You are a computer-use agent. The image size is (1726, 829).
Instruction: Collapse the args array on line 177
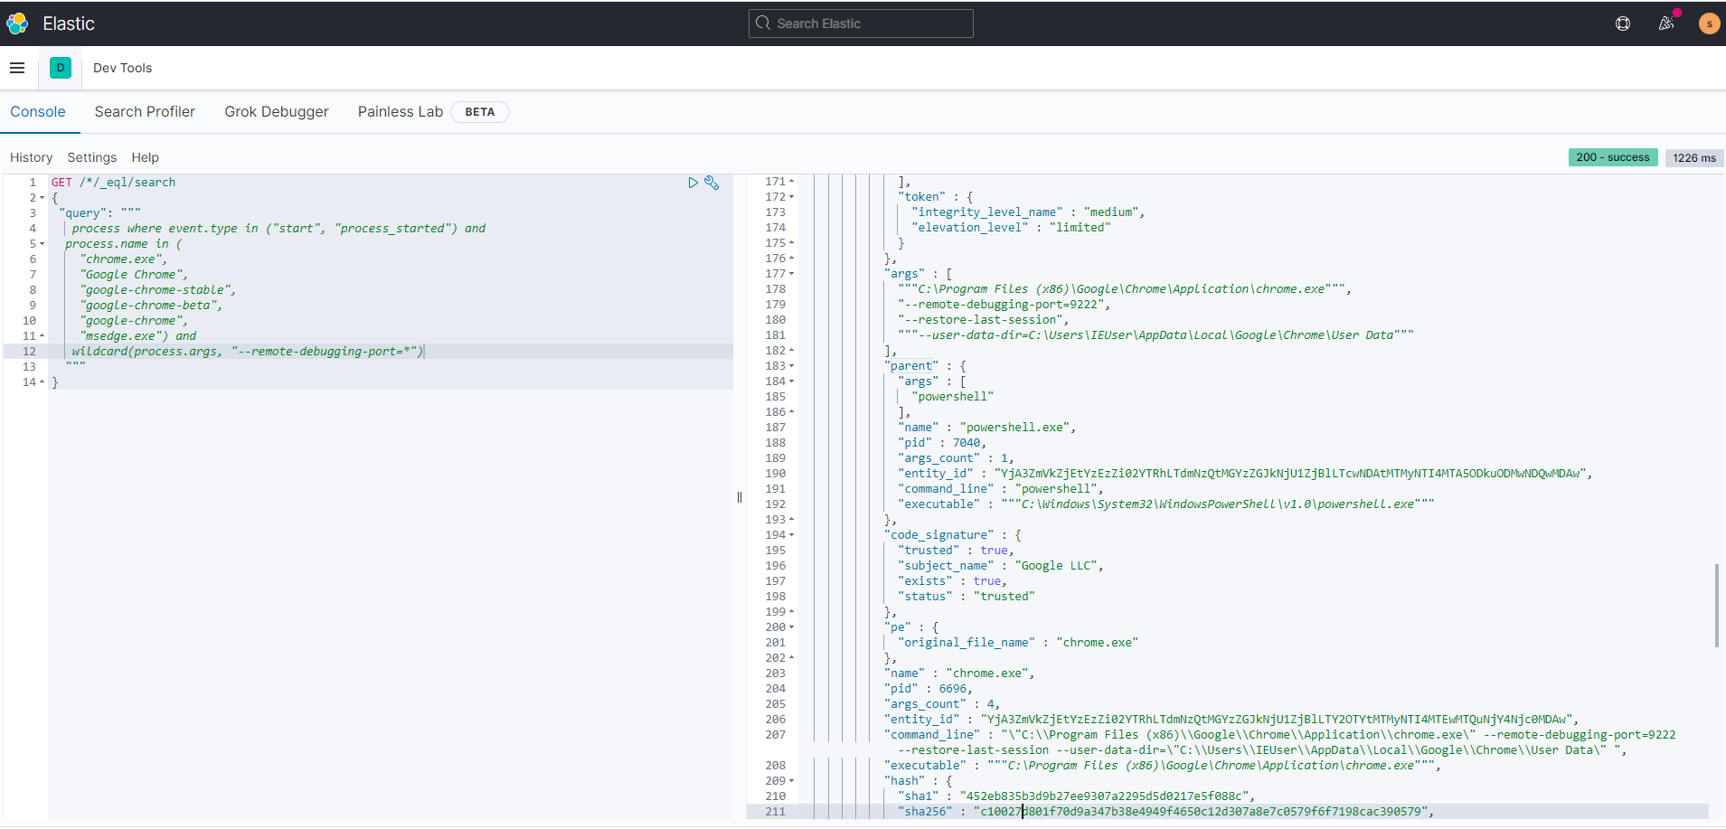[791, 273]
